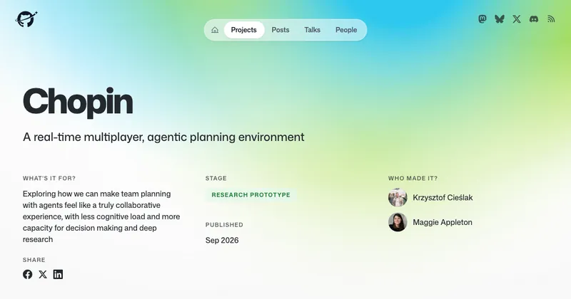Click the 'PUBLISHED' label
Screen dimensions: 571x299
[x=224, y=225]
